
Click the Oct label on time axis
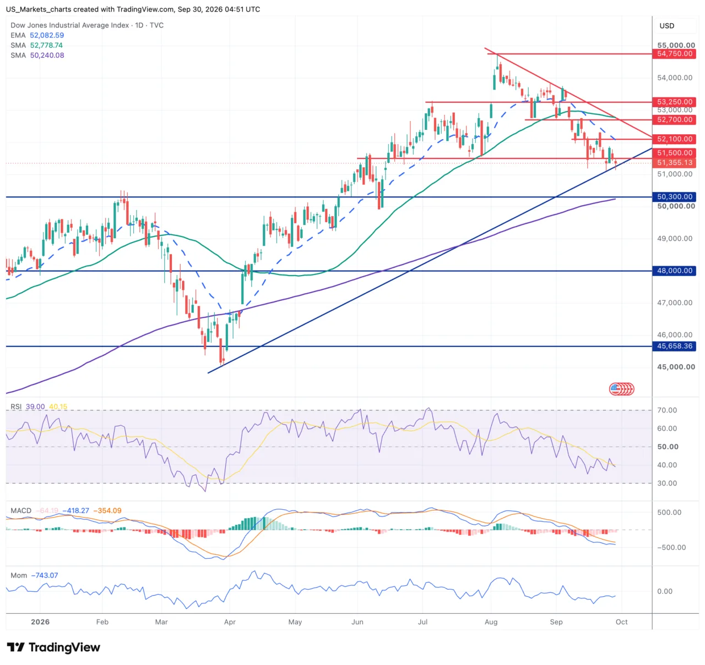click(x=622, y=622)
